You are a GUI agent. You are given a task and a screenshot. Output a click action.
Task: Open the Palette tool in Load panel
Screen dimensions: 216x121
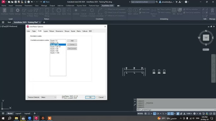12,11
